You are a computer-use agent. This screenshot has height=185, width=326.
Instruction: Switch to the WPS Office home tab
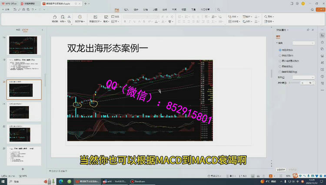pyautogui.click(x=10, y=3)
